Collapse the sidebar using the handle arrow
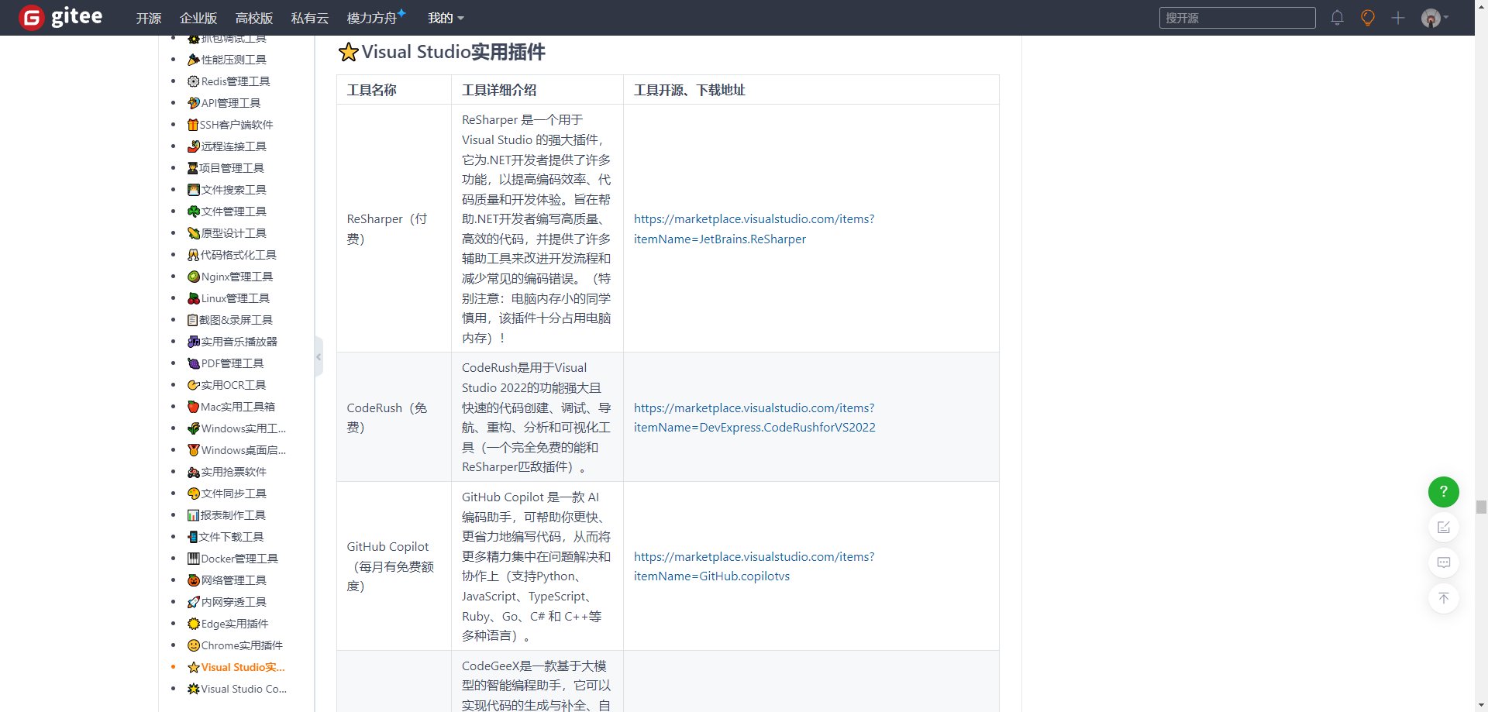This screenshot has width=1488, height=712. [x=319, y=357]
